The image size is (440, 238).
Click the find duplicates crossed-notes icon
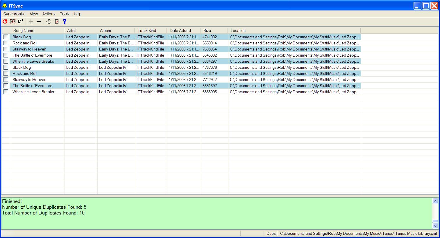pyautogui.click(x=13, y=21)
